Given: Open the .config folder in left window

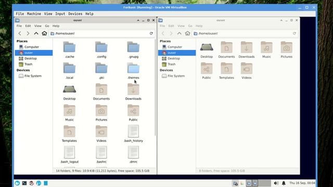Looking at the screenshot, I should pos(101,50).
